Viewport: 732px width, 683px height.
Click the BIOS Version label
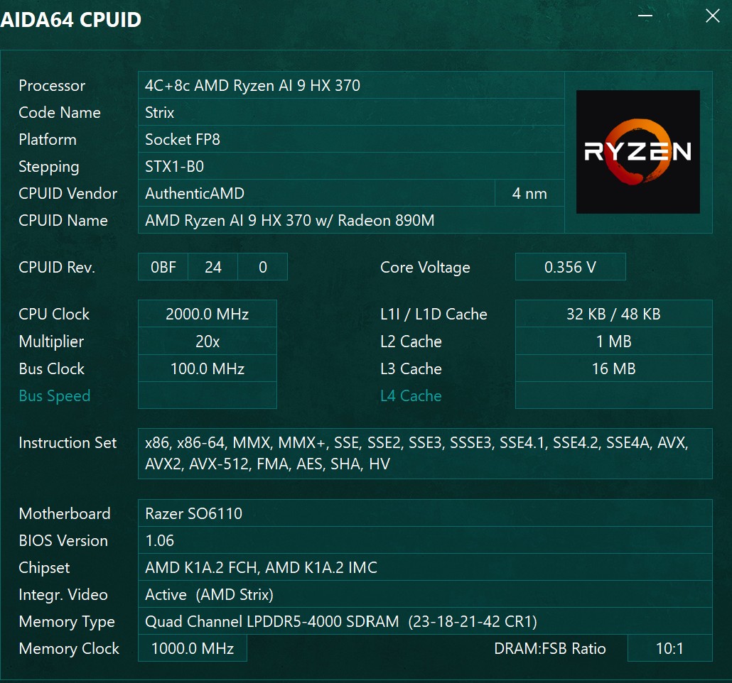pos(63,540)
